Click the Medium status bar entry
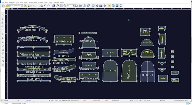 click(x=162, y=100)
